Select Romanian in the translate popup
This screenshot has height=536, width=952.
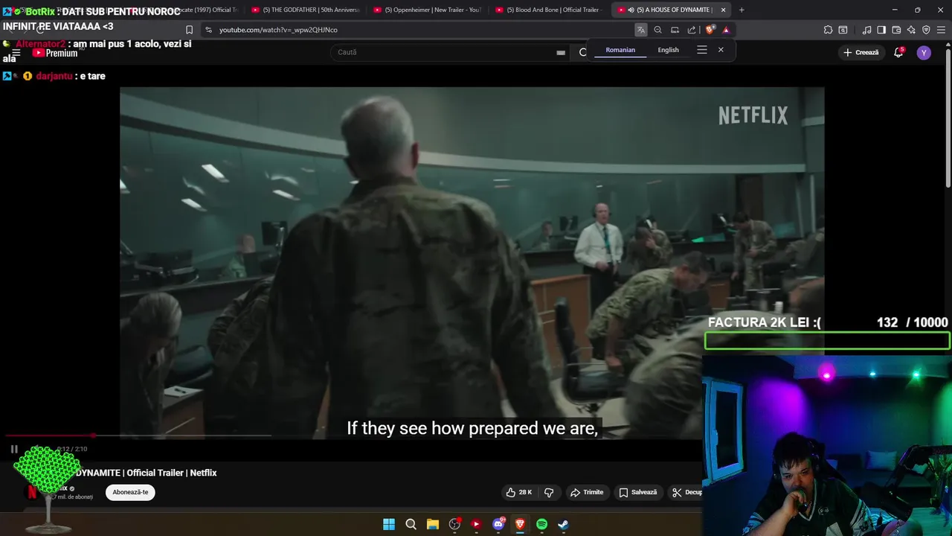pos(620,50)
